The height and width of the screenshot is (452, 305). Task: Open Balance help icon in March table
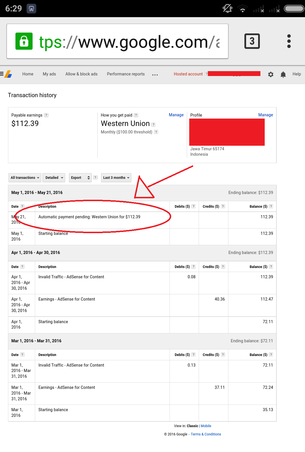point(271,355)
